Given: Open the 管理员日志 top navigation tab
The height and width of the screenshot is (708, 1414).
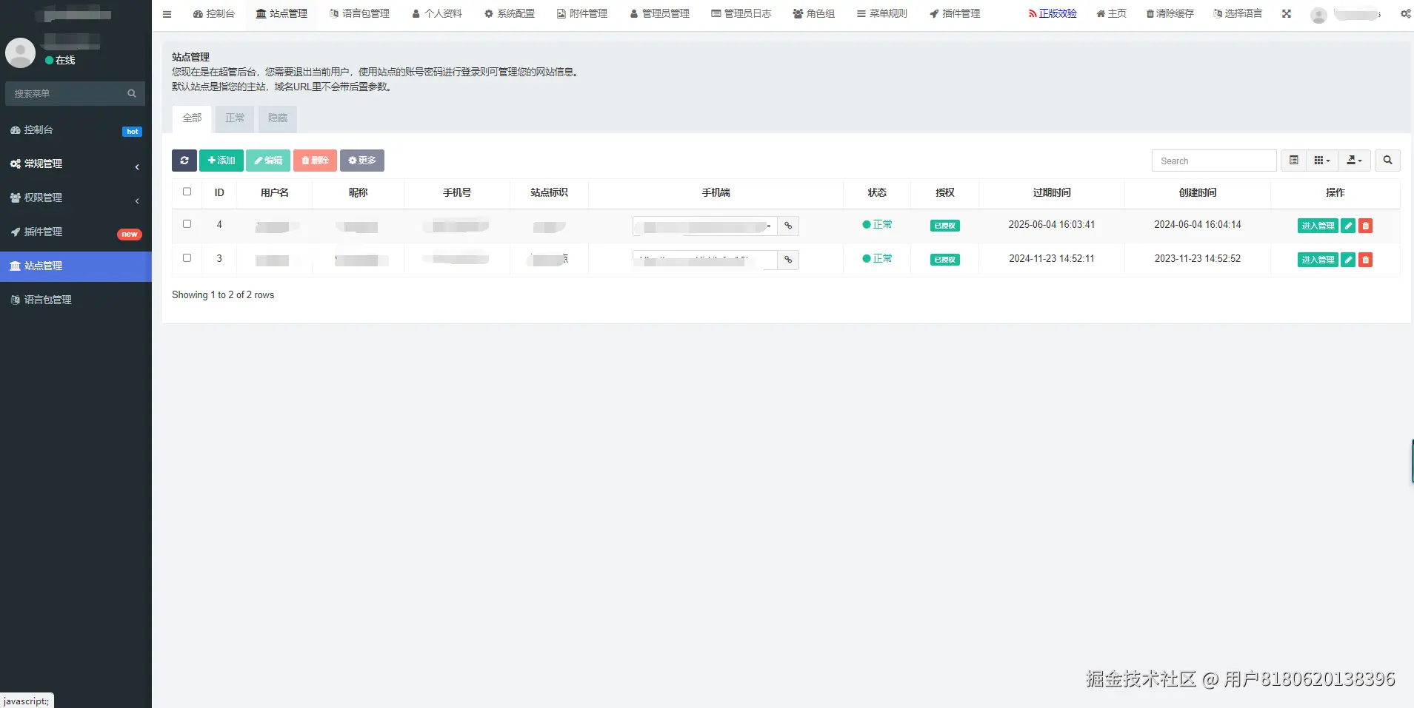Looking at the screenshot, I should [741, 14].
